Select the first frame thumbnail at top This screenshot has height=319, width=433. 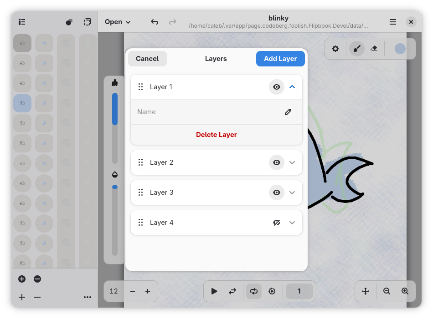[22, 43]
